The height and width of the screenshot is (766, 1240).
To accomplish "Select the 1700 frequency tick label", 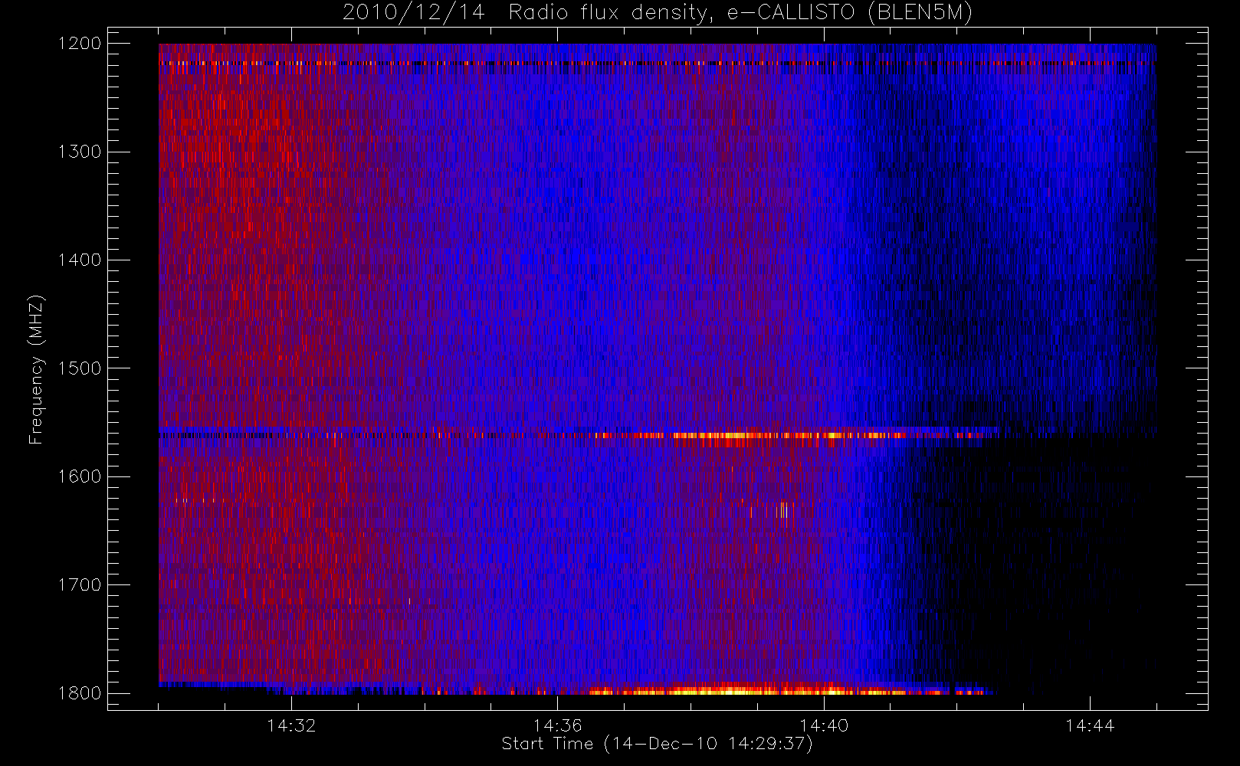I will click(80, 584).
